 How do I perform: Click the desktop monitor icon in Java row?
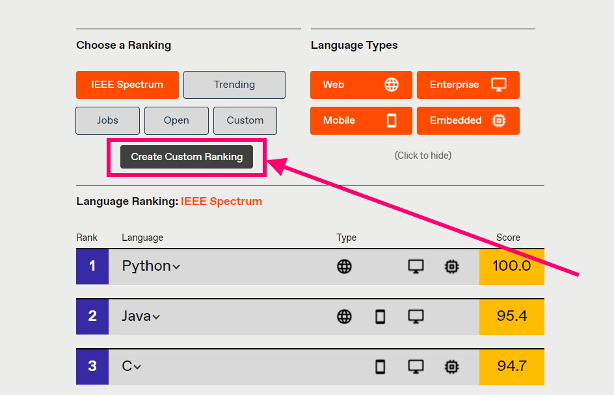tap(416, 316)
